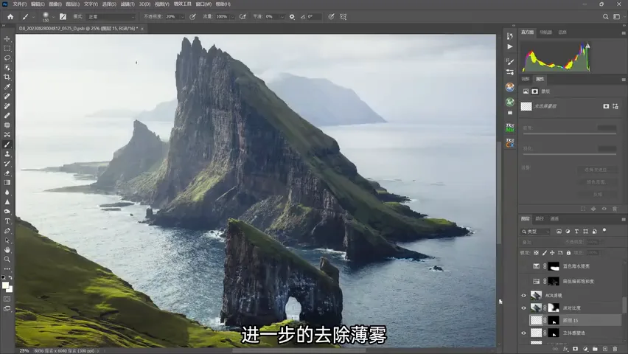Toggle visibility of ACR滤镜 layer
The image size is (628, 354).
tap(523, 296)
